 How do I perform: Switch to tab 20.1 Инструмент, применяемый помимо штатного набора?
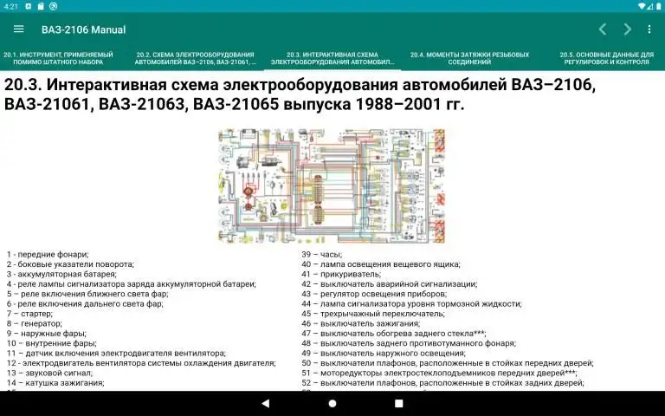(x=58, y=58)
